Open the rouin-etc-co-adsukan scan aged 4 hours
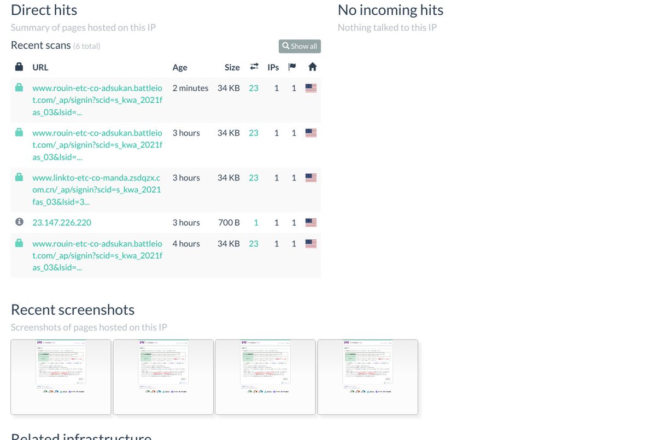 point(97,256)
